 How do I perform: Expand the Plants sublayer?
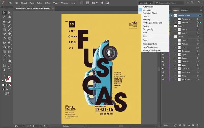175,40
